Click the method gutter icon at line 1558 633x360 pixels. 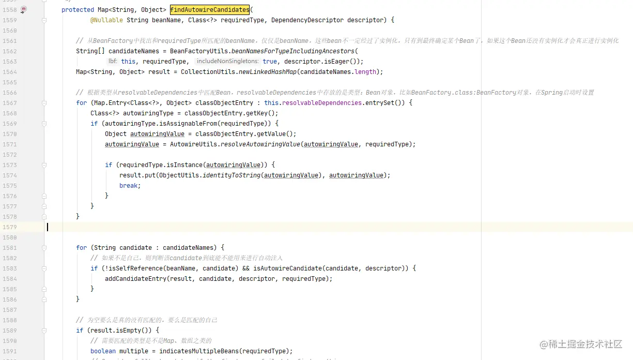coord(24,9)
